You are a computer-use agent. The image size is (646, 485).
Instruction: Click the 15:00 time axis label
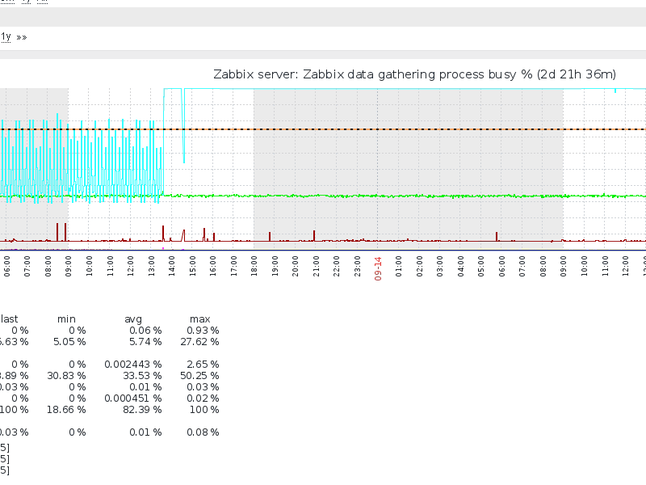(192, 266)
